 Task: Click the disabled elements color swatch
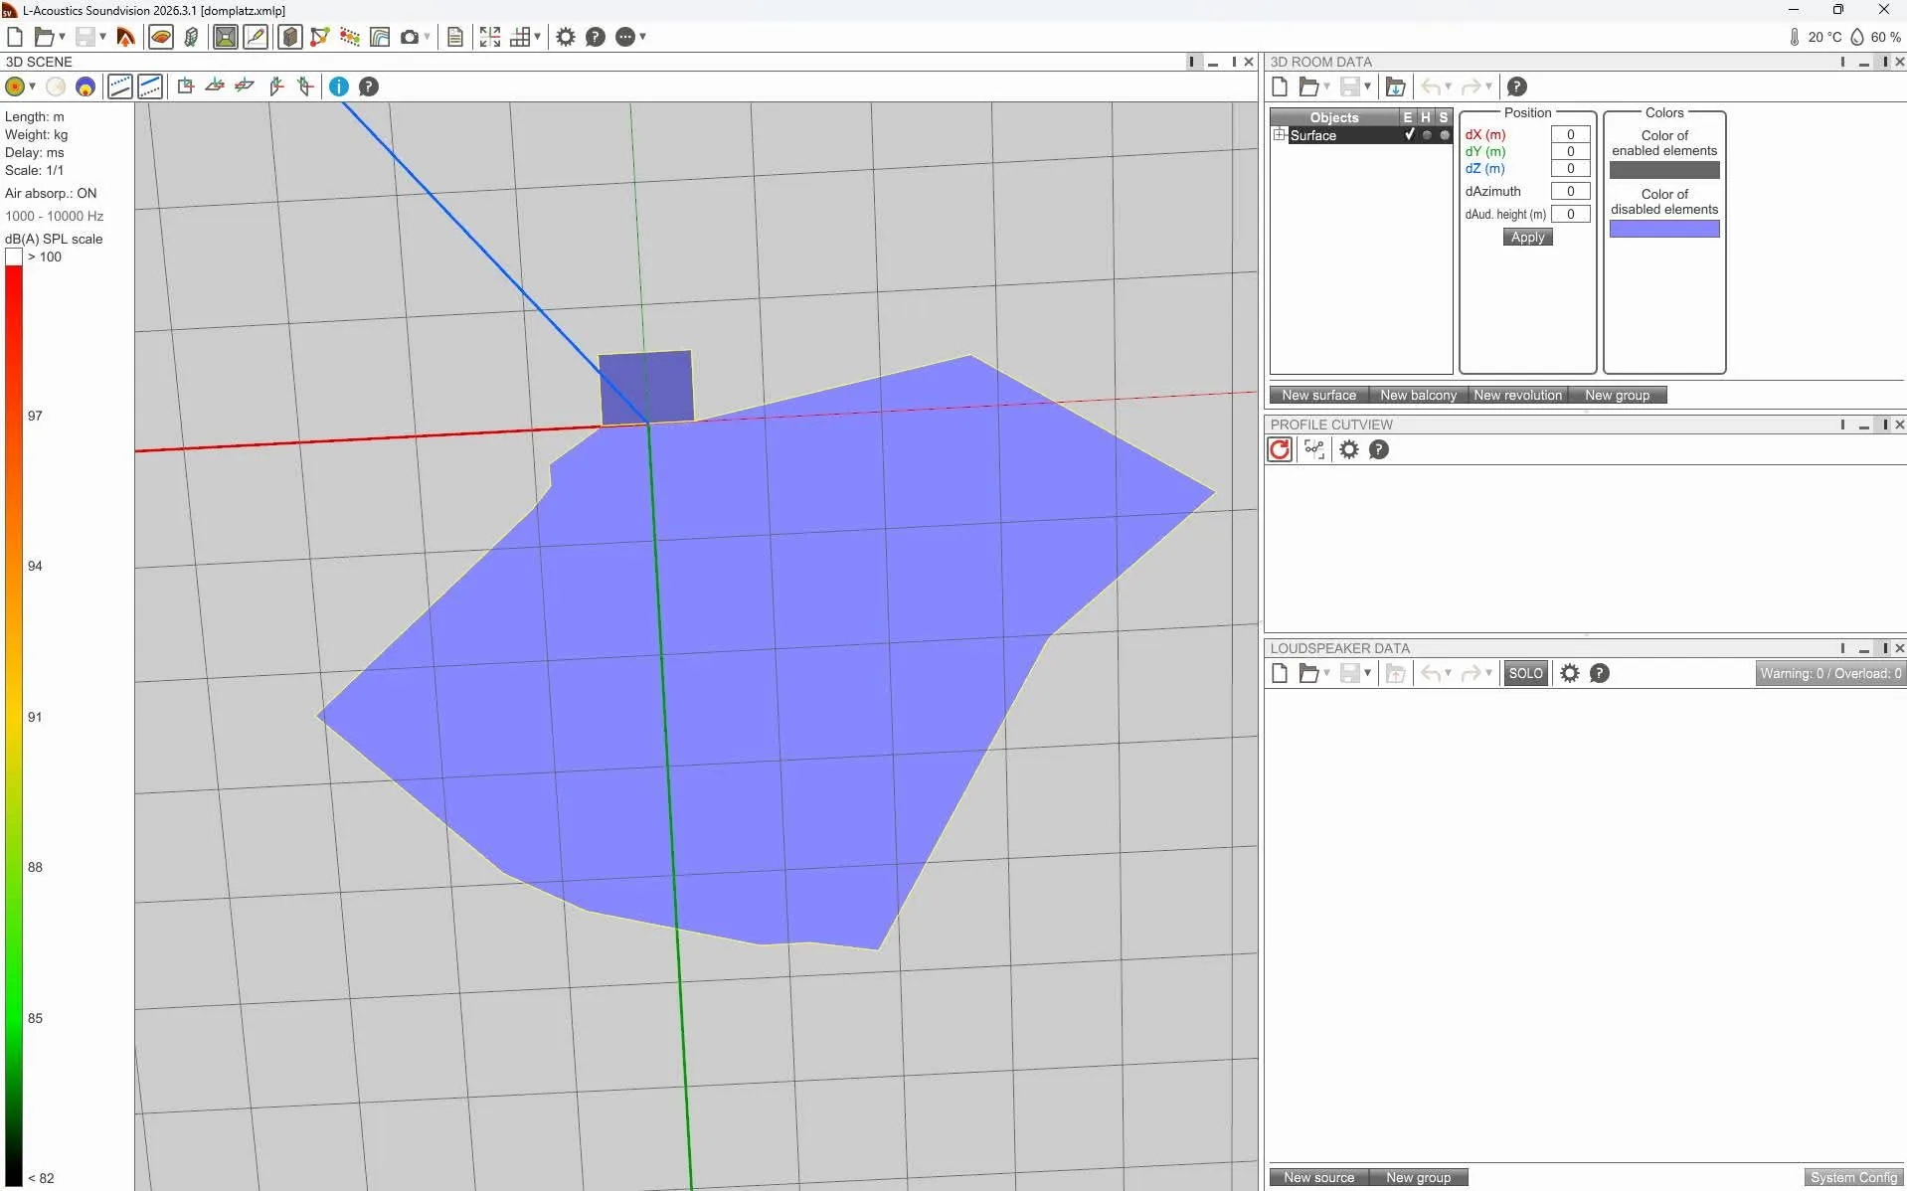click(1664, 229)
